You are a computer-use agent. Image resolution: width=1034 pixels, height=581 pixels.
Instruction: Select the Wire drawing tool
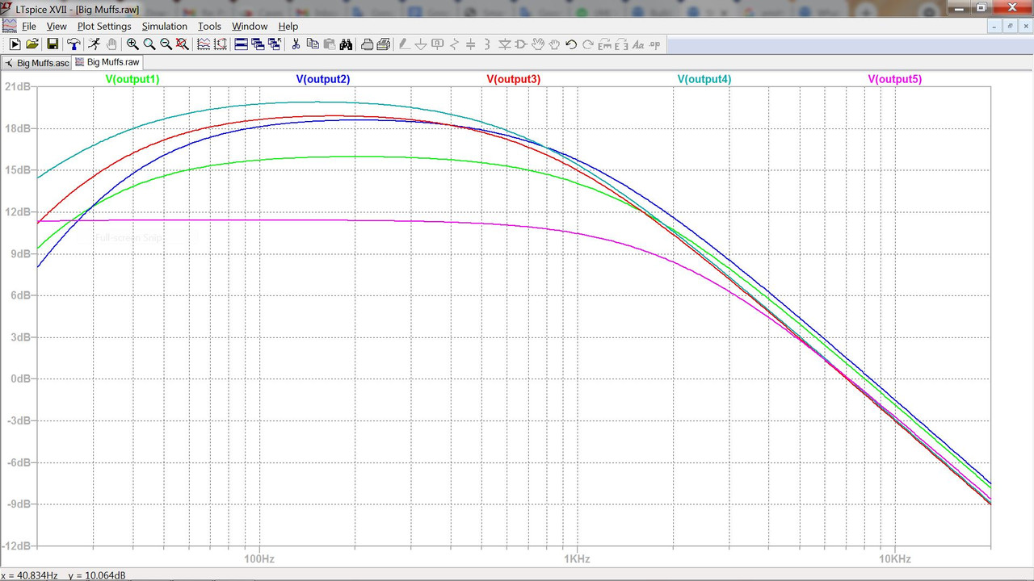pos(404,44)
